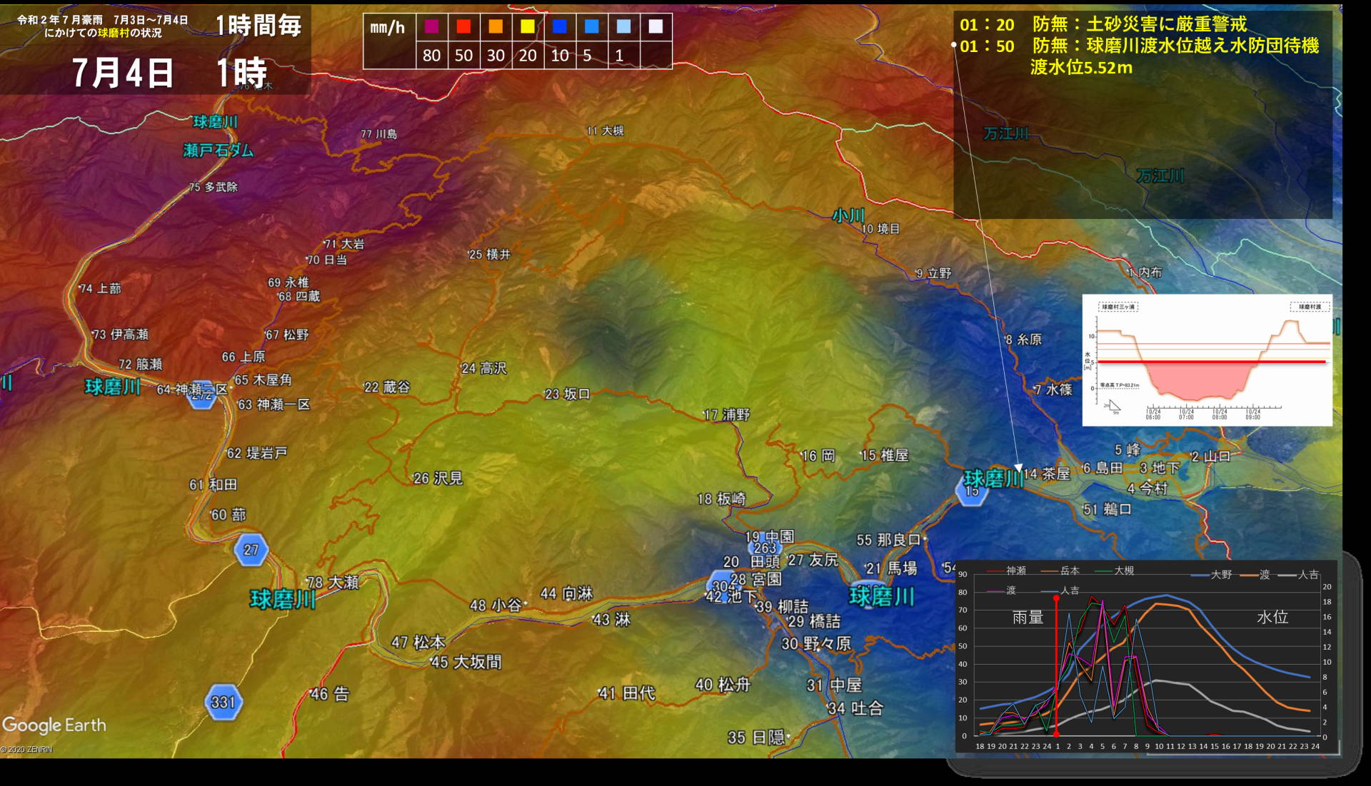
Task: Click the 30 野々原 place label
Action: pos(816,644)
